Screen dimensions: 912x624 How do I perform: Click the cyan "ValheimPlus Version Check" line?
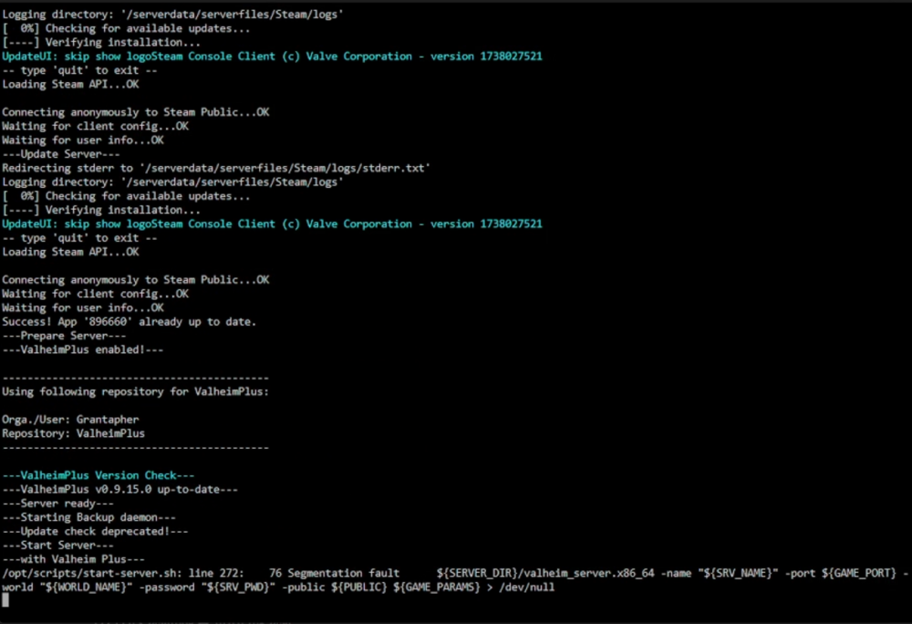pos(98,475)
